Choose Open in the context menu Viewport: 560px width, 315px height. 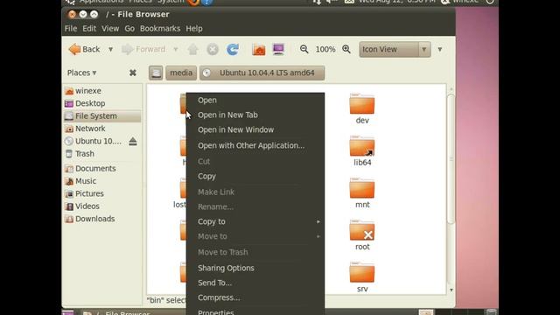255,101
